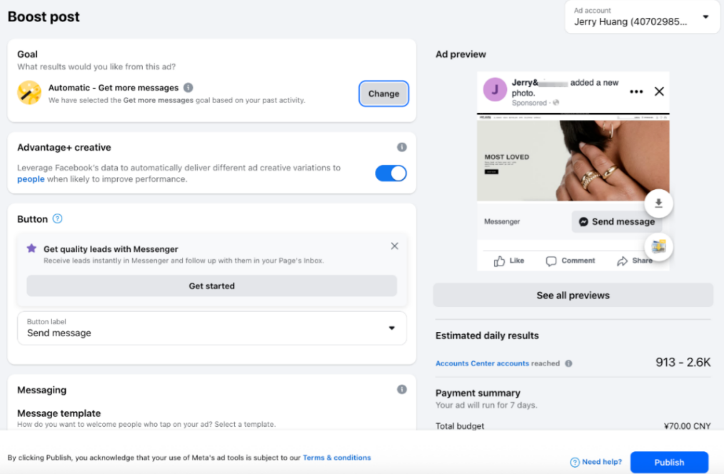Click the Like thumbs-up in preview

click(499, 261)
